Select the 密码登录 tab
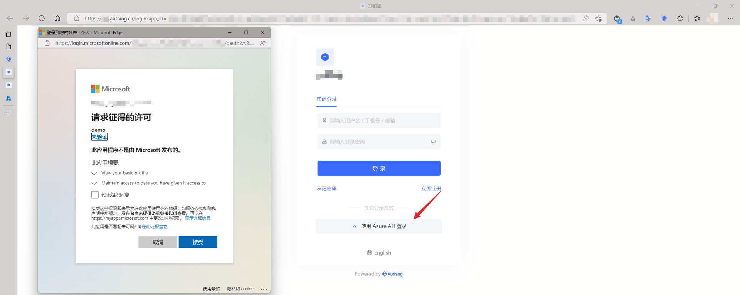This screenshot has height=295, width=740. point(326,99)
